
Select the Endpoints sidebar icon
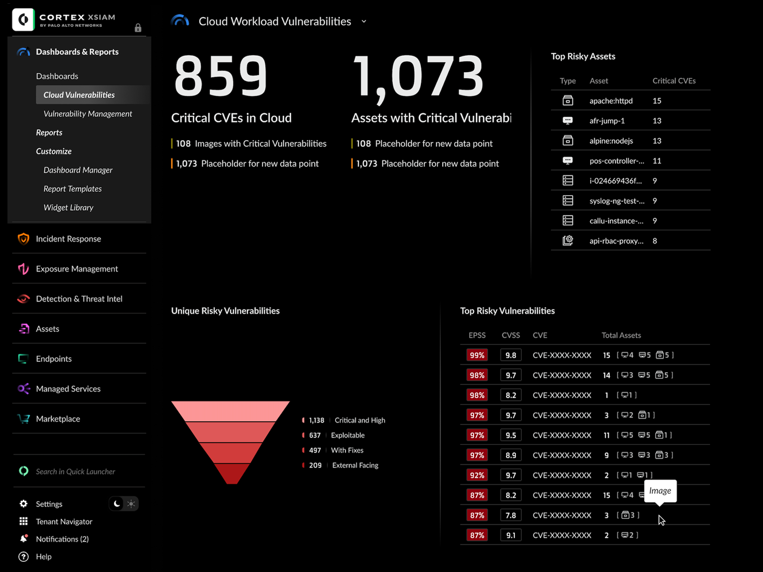click(23, 358)
